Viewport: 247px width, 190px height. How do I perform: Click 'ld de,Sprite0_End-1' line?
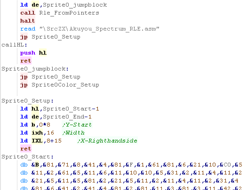[56, 117]
